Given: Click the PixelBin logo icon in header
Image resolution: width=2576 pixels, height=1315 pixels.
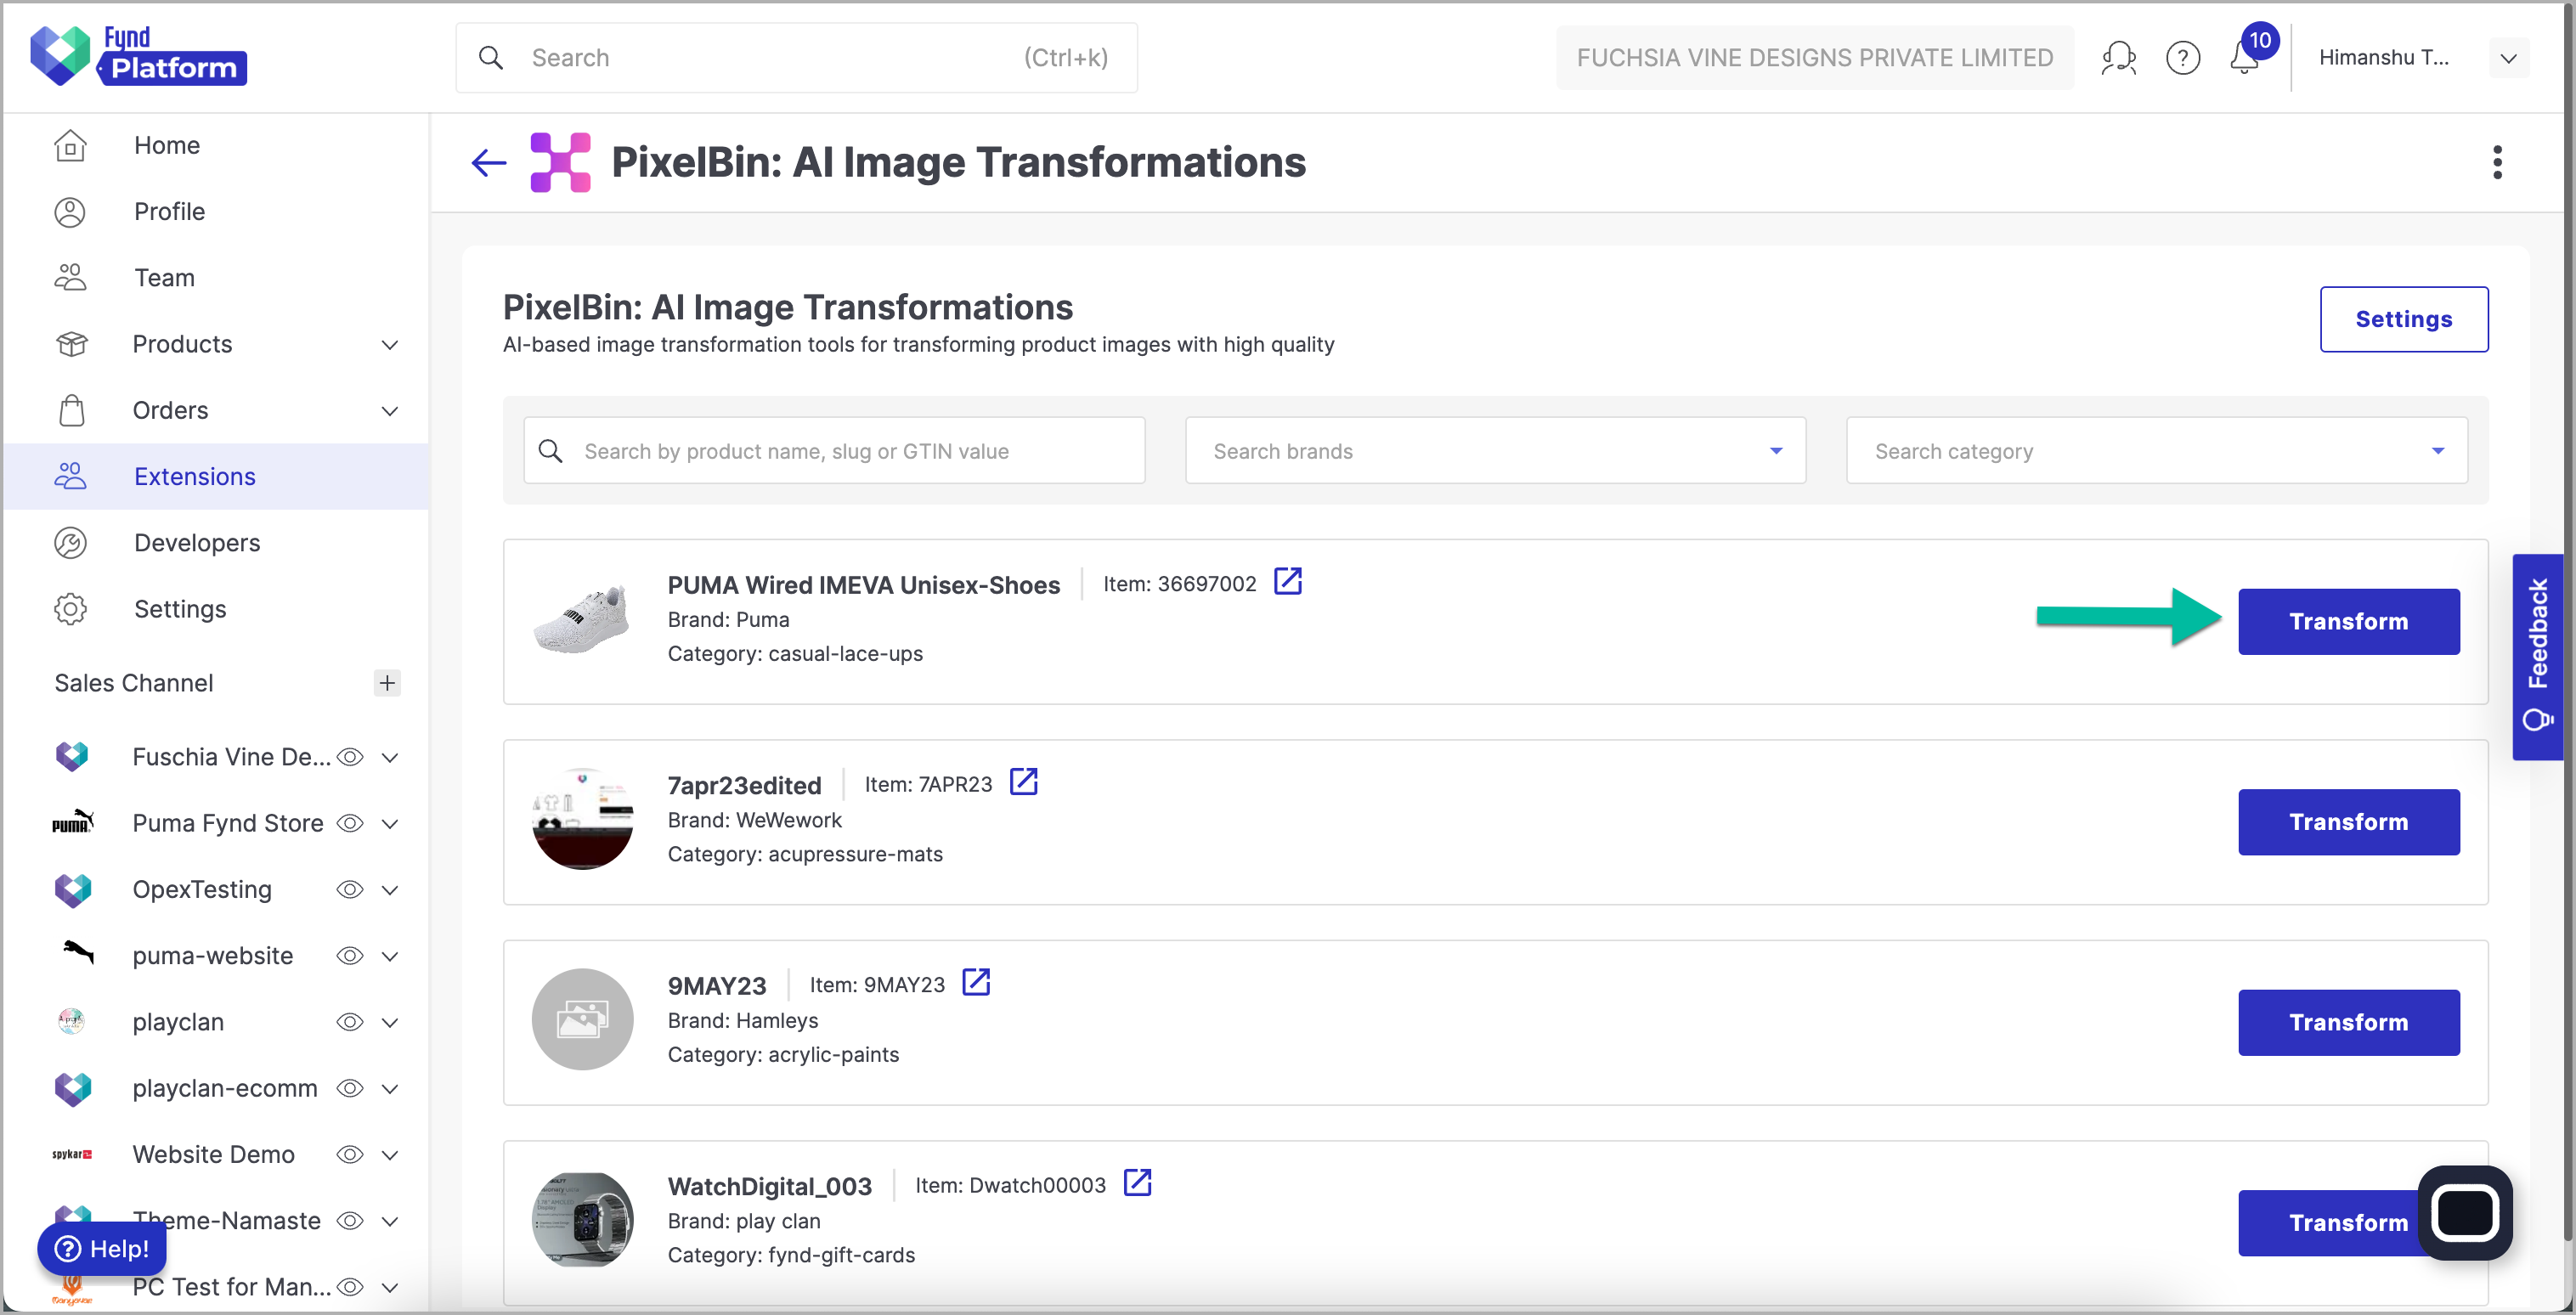Looking at the screenshot, I should [560, 162].
